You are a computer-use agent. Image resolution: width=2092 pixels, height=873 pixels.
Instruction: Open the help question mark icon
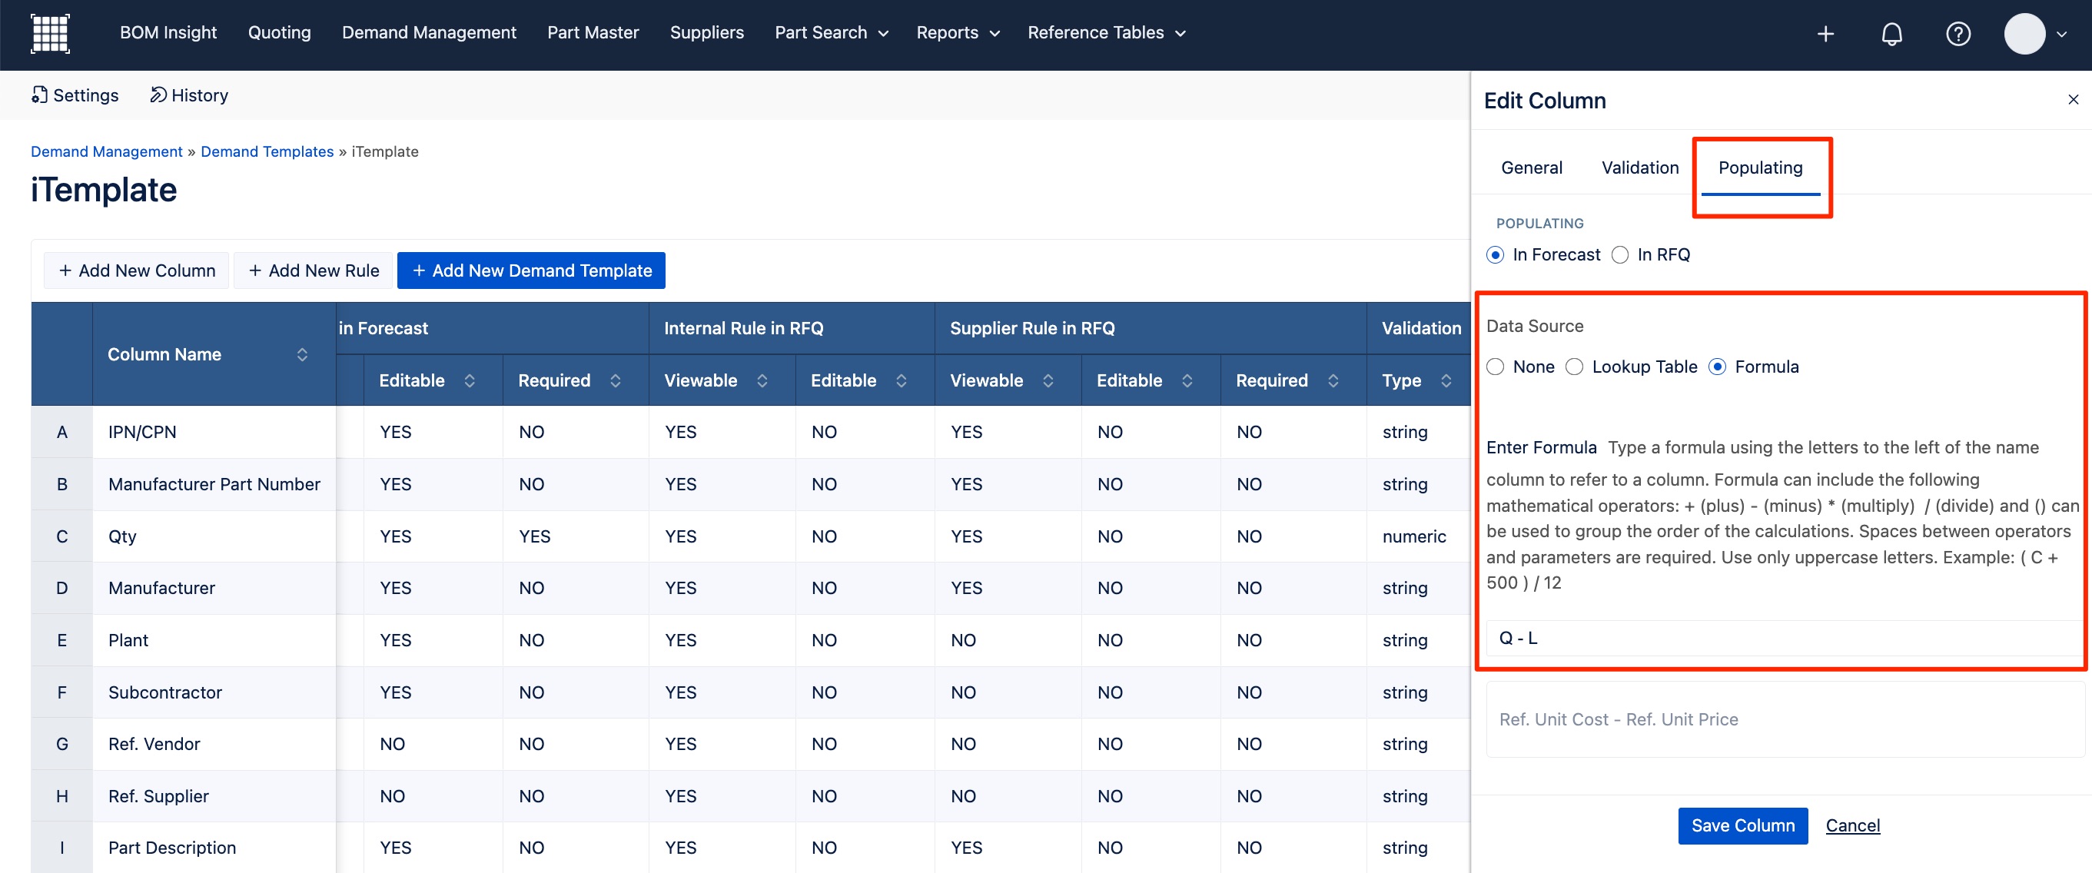point(1958,33)
